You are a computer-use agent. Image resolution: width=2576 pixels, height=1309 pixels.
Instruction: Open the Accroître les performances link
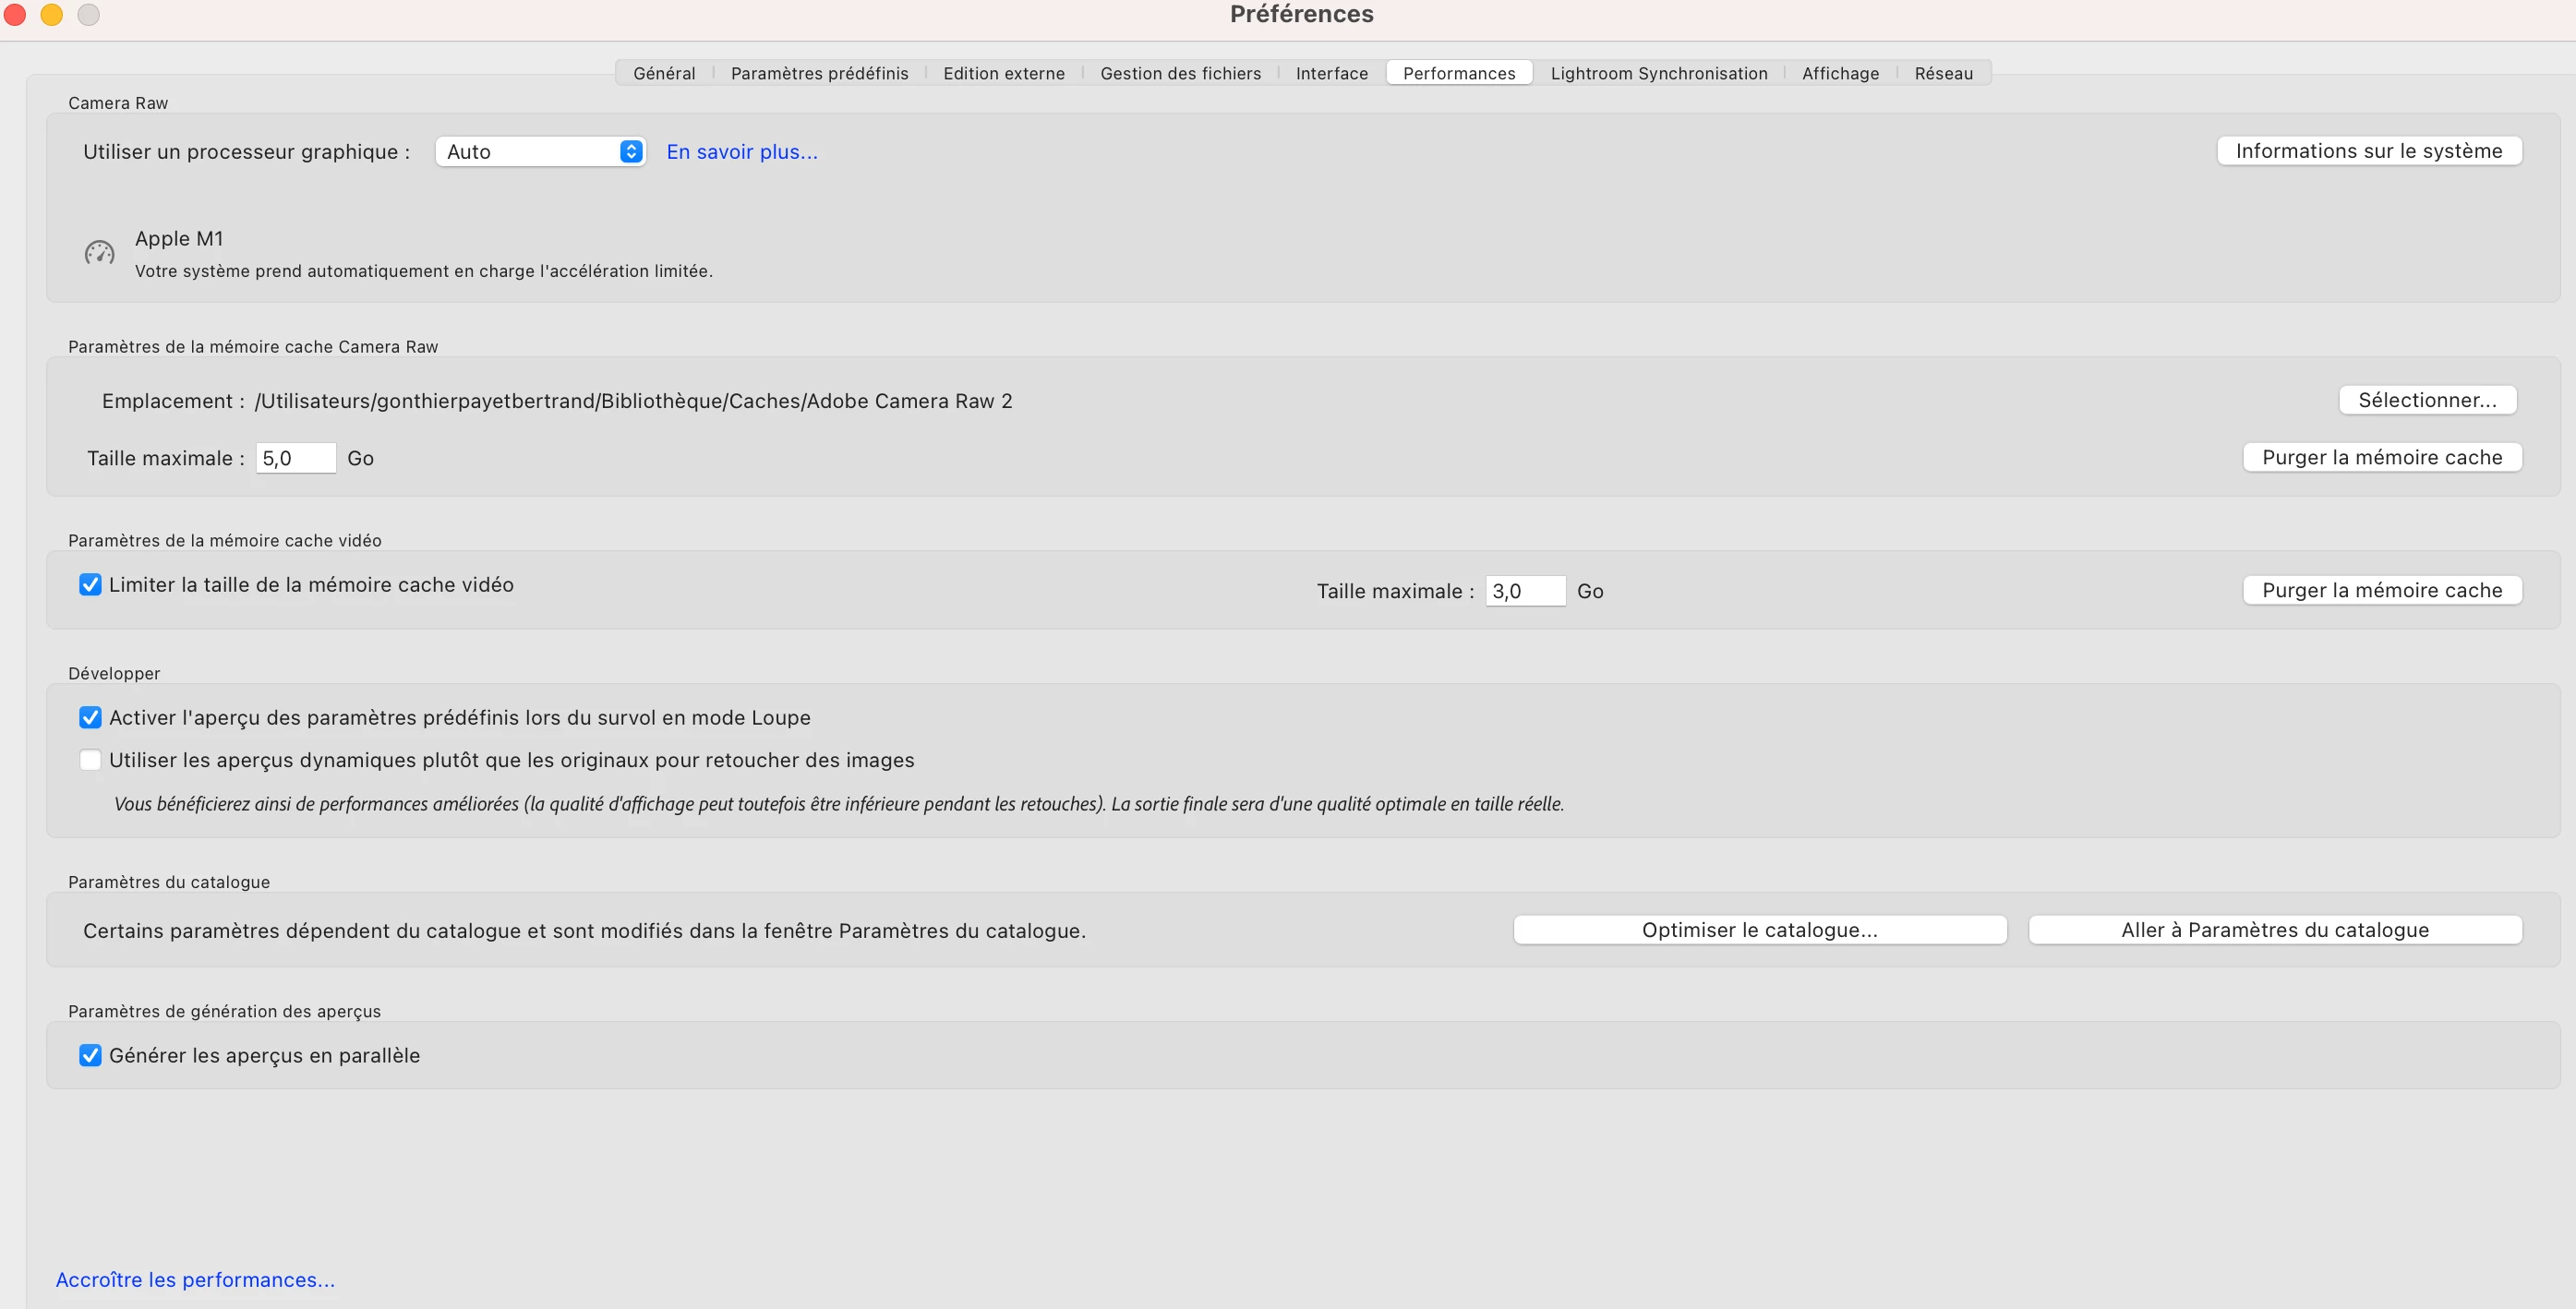click(195, 1280)
